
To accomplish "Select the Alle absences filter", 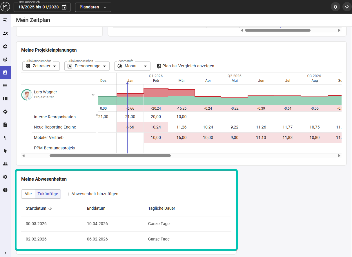I will tap(28, 194).
